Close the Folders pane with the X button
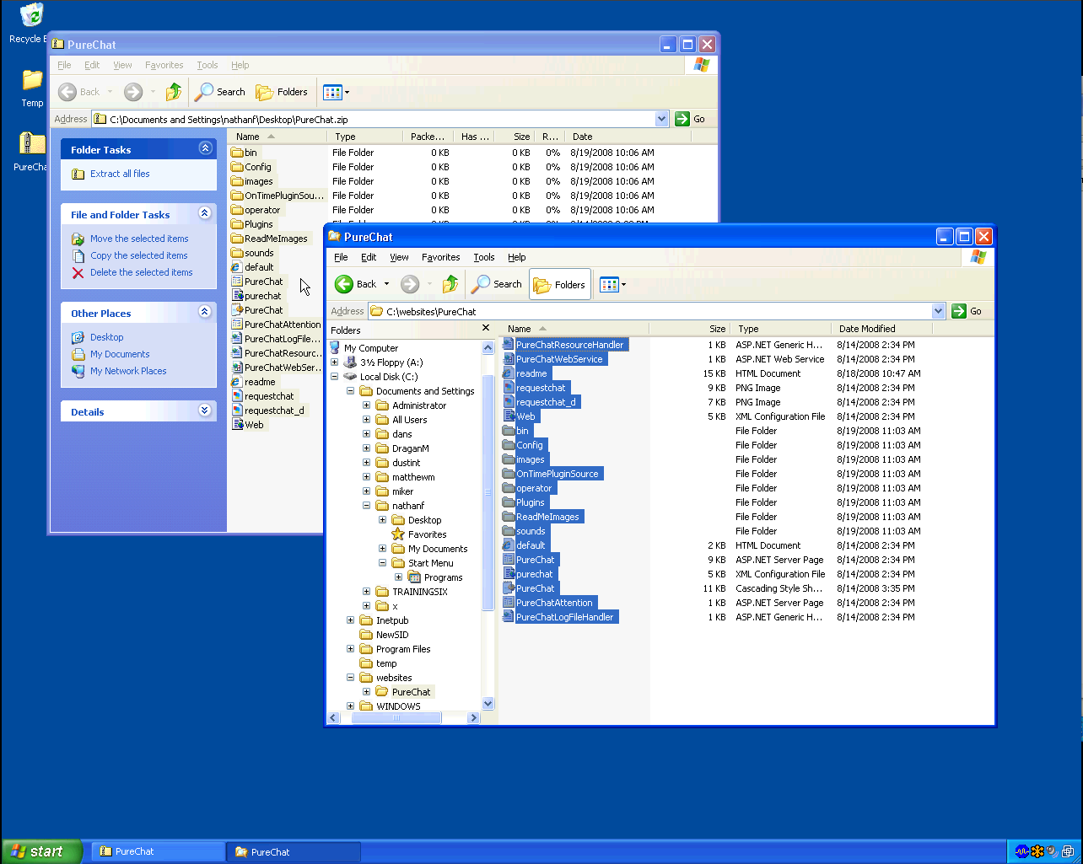Image resolution: width=1083 pixels, height=864 pixels. coord(486,329)
